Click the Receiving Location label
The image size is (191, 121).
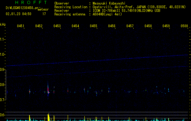[71, 7]
